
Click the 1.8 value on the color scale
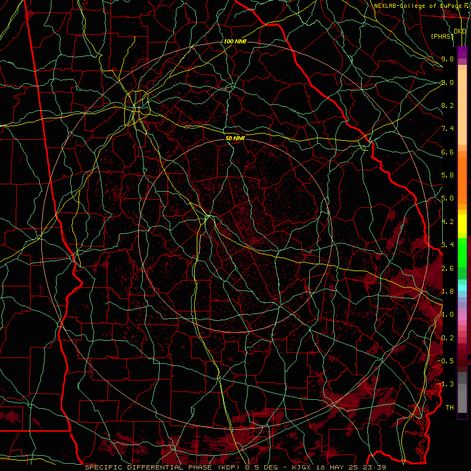[447, 291]
